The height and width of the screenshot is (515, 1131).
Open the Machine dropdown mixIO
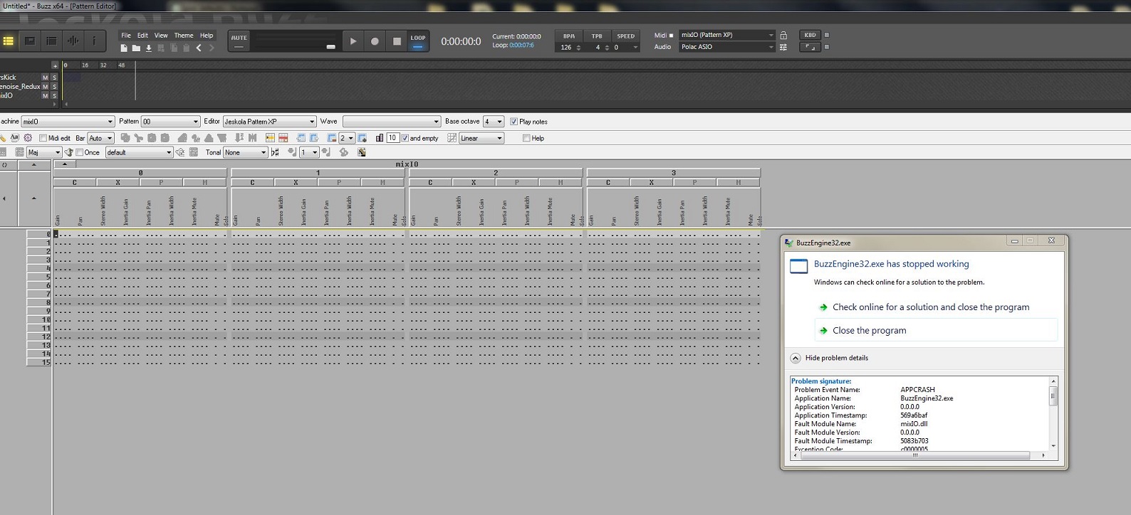pyautogui.click(x=68, y=122)
